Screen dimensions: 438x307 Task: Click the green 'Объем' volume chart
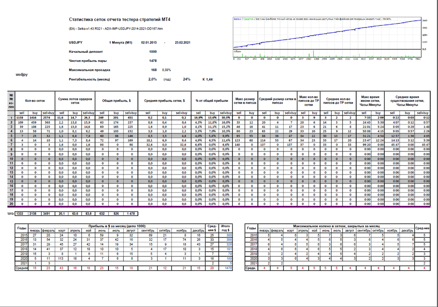tap(327, 54)
